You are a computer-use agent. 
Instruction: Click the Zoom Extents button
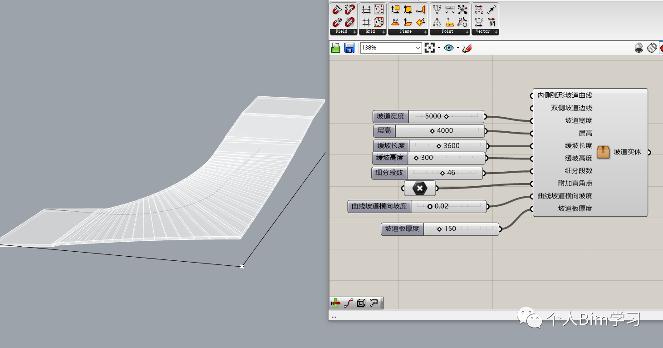click(x=429, y=48)
